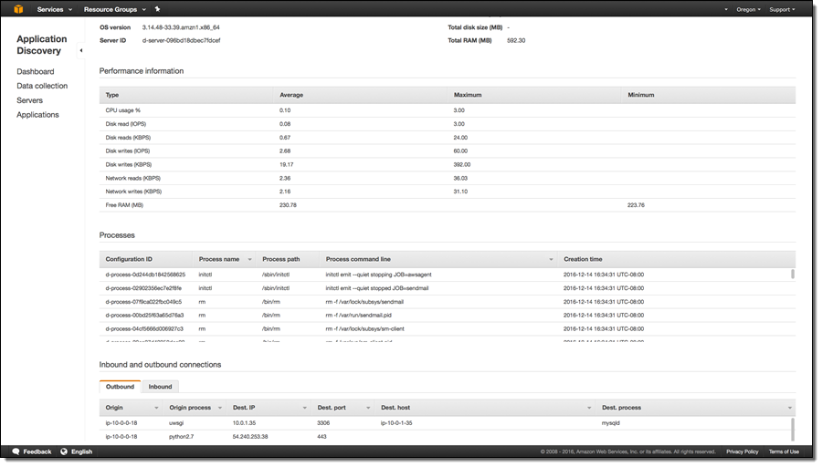Click the bell notifications icon
This screenshot has height=467, width=822.
[x=728, y=9]
